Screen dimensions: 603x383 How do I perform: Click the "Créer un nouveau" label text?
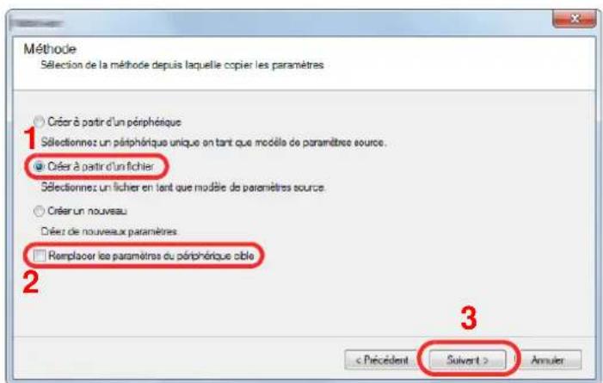[x=87, y=211]
